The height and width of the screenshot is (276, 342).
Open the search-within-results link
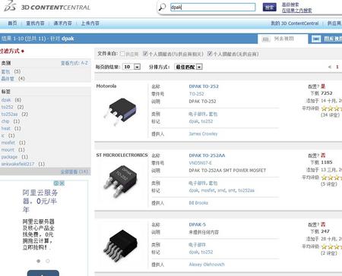coord(296,11)
